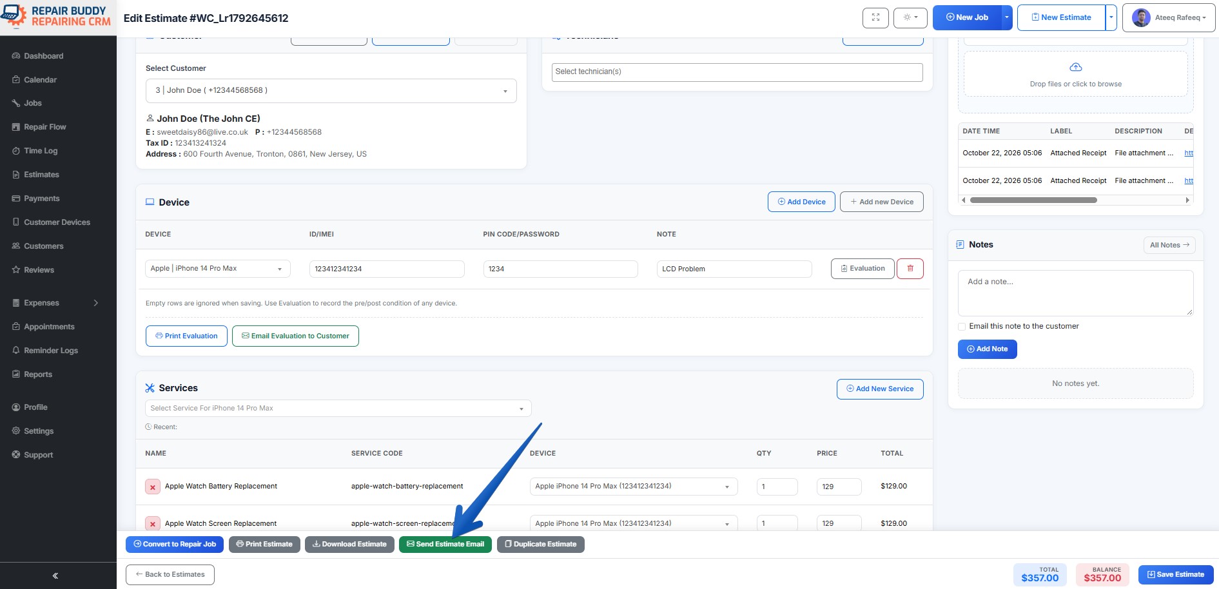Click Send Estimate Email button
Image resolution: width=1219 pixels, height=589 pixels.
coord(445,545)
